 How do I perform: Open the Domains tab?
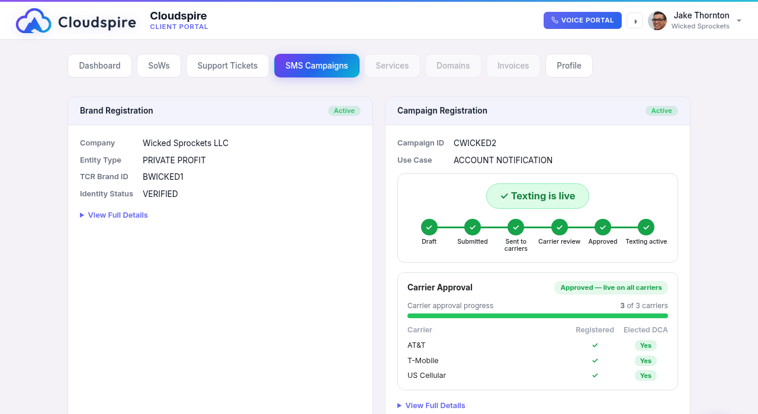(x=453, y=66)
